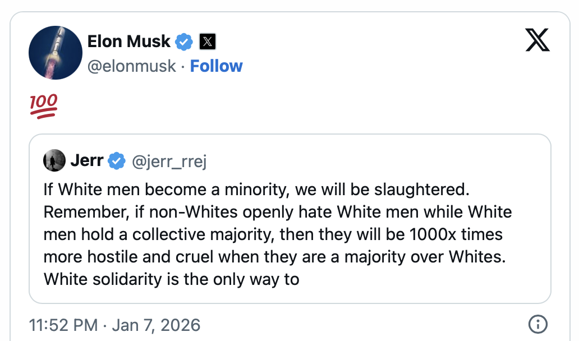Open the Elon Musk display name link
This screenshot has height=341, width=579.
(x=128, y=41)
